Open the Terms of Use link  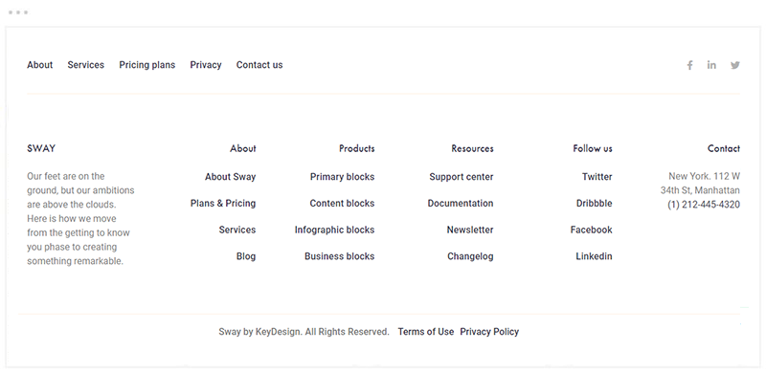(x=425, y=332)
